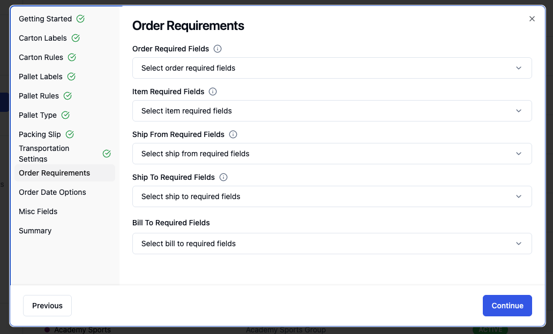Viewport: 553px width, 334px height.
Task: Click info icon next to Ship To Required Fields
Action: [223, 177]
